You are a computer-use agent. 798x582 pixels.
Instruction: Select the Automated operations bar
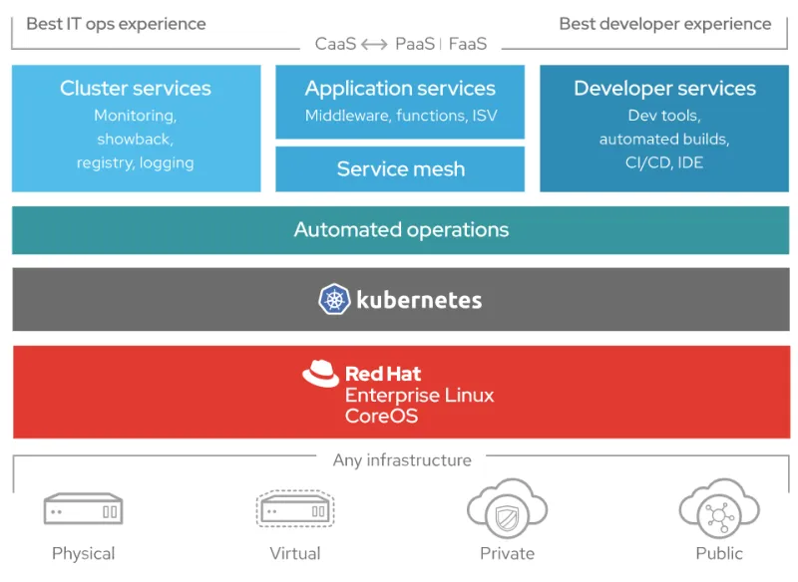tap(401, 230)
